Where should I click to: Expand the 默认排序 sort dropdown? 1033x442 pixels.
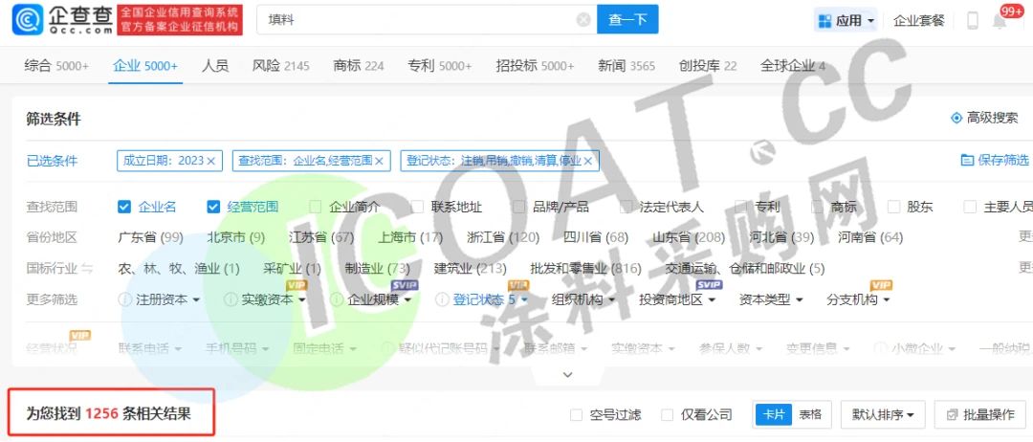[882, 414]
